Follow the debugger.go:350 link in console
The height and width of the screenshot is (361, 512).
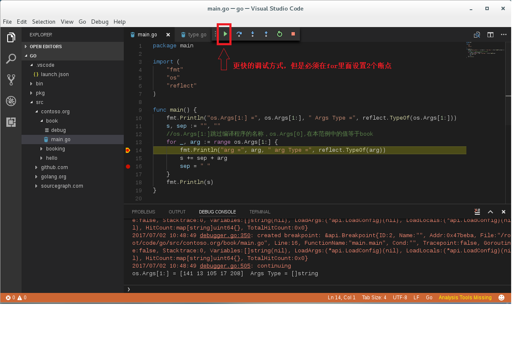(x=225, y=235)
